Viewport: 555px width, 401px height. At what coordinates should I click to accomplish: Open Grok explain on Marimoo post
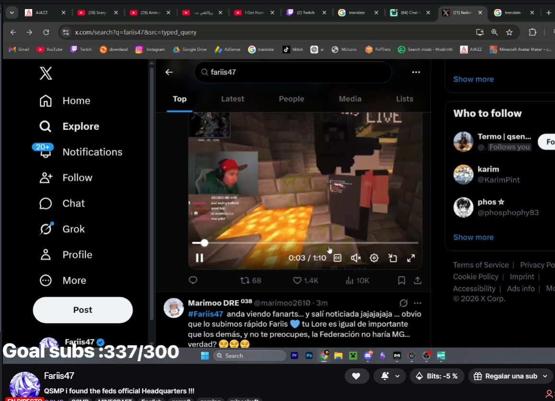tap(404, 303)
